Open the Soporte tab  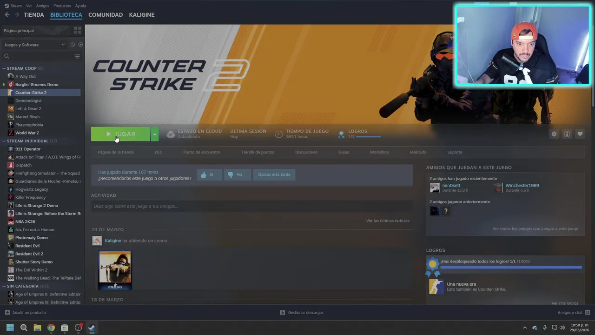point(455,152)
